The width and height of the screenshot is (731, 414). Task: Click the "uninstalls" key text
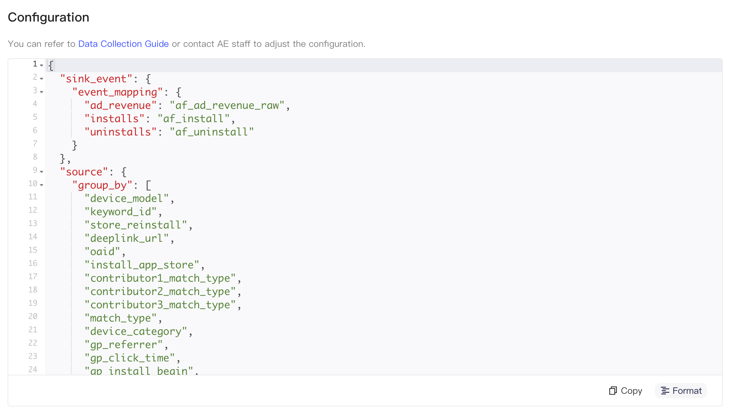click(x=120, y=132)
